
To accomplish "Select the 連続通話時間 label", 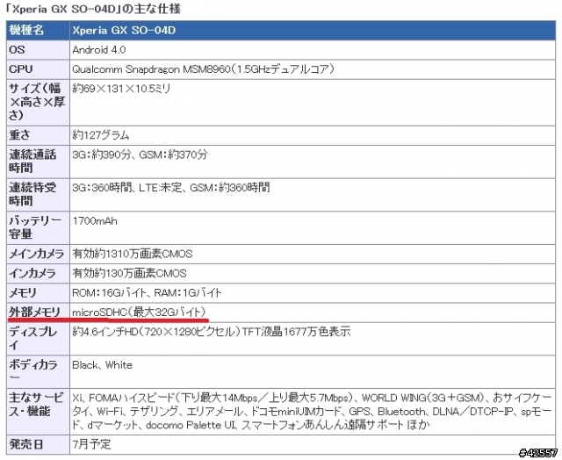I will pos(32,162).
